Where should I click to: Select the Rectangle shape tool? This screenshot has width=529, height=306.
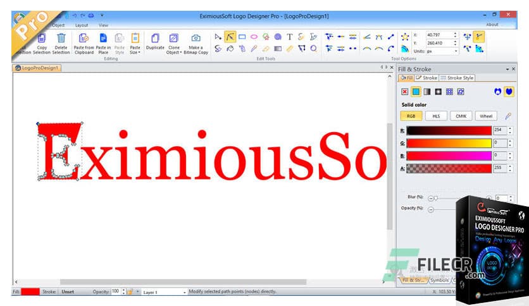click(x=242, y=37)
